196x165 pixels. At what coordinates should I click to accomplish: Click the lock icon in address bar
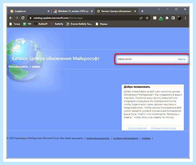click(30, 18)
